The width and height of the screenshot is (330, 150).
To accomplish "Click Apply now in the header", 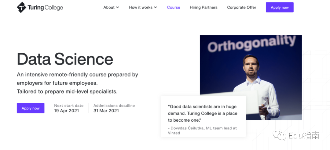I will pyautogui.click(x=280, y=7).
